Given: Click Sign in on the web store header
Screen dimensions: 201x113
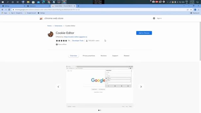Looking at the screenshot, I should click(159, 18).
